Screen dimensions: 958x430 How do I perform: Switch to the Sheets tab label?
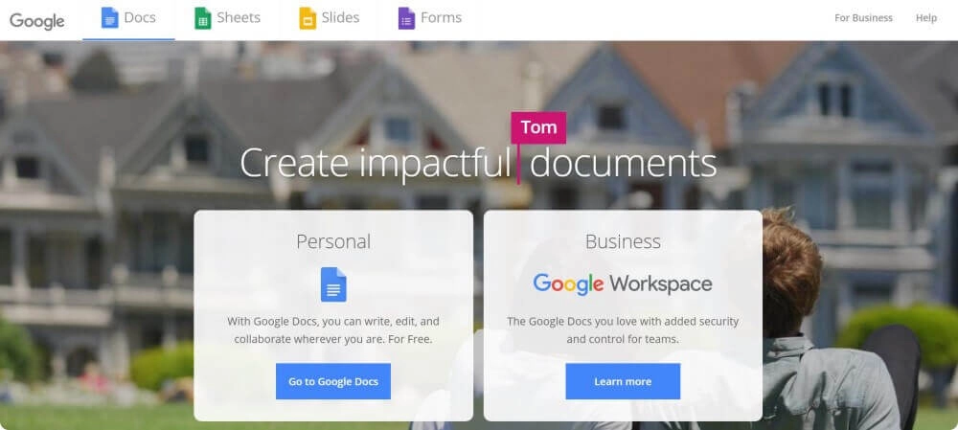pyautogui.click(x=239, y=17)
